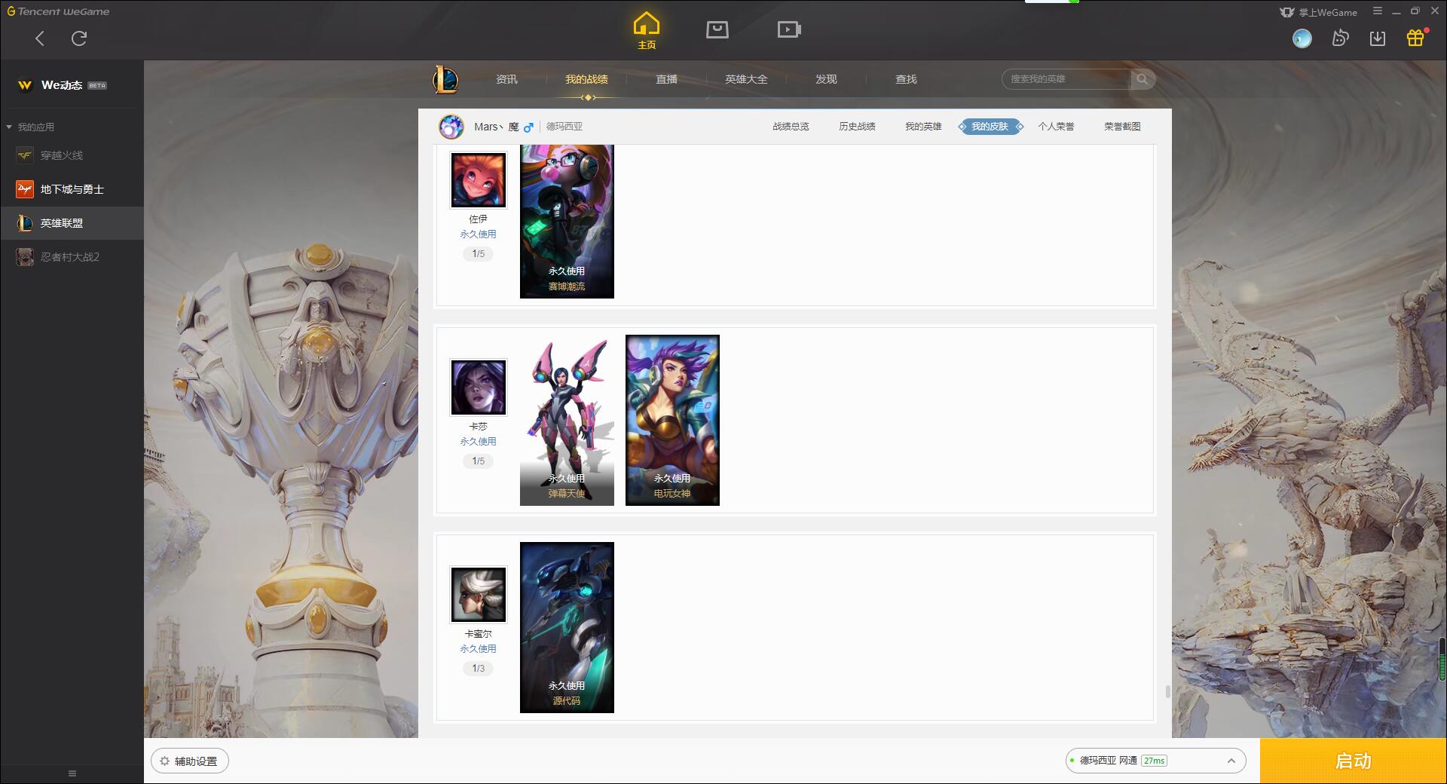Click the 启动 launch button
This screenshot has height=784, width=1447.
1354,761
